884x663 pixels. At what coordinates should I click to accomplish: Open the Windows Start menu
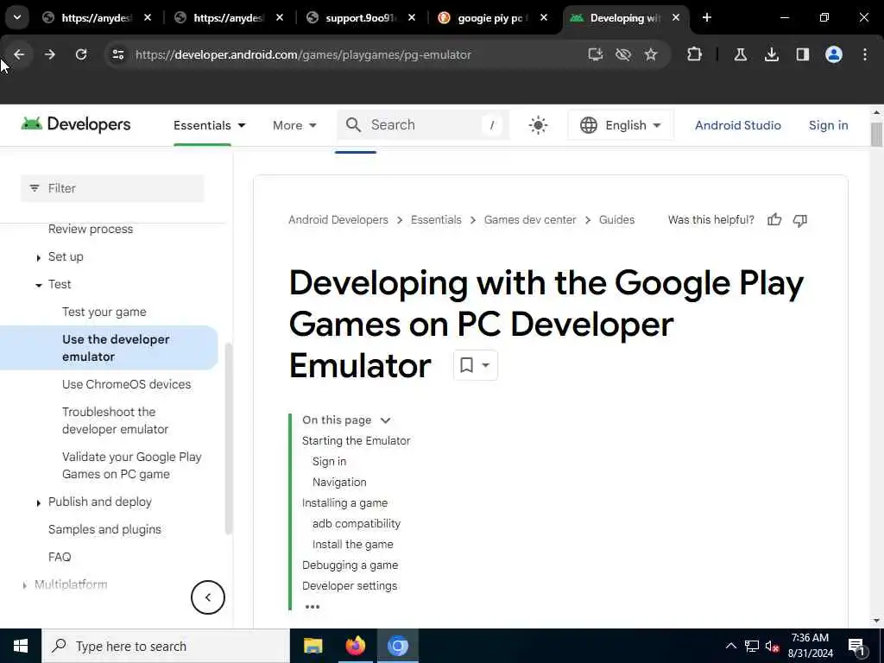coord(21,646)
